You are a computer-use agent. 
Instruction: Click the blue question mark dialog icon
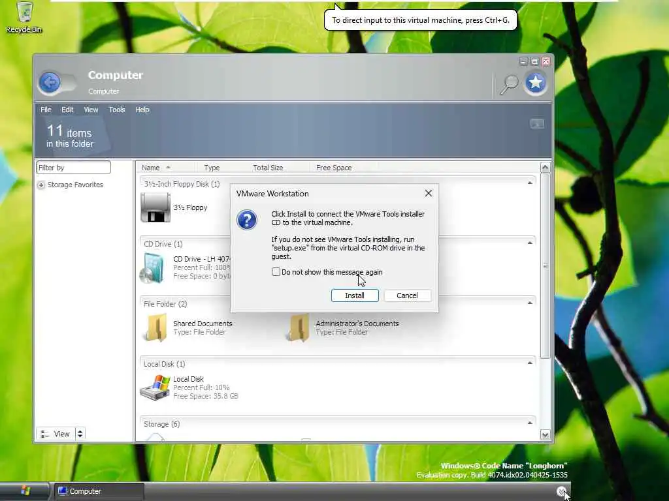click(x=247, y=220)
